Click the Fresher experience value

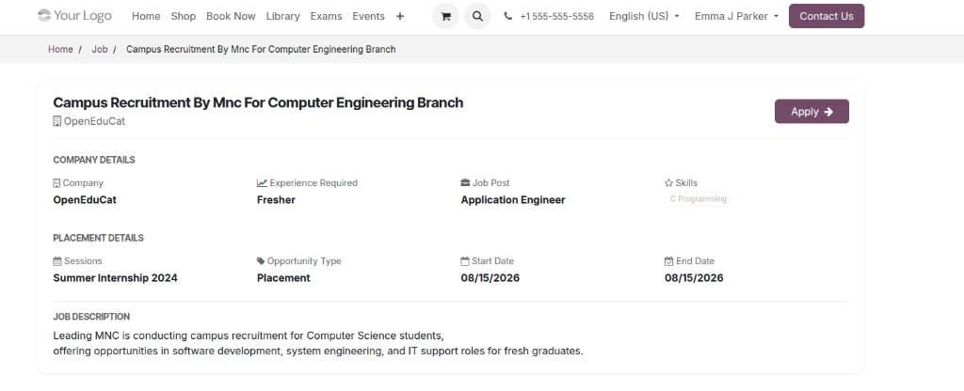[276, 199]
